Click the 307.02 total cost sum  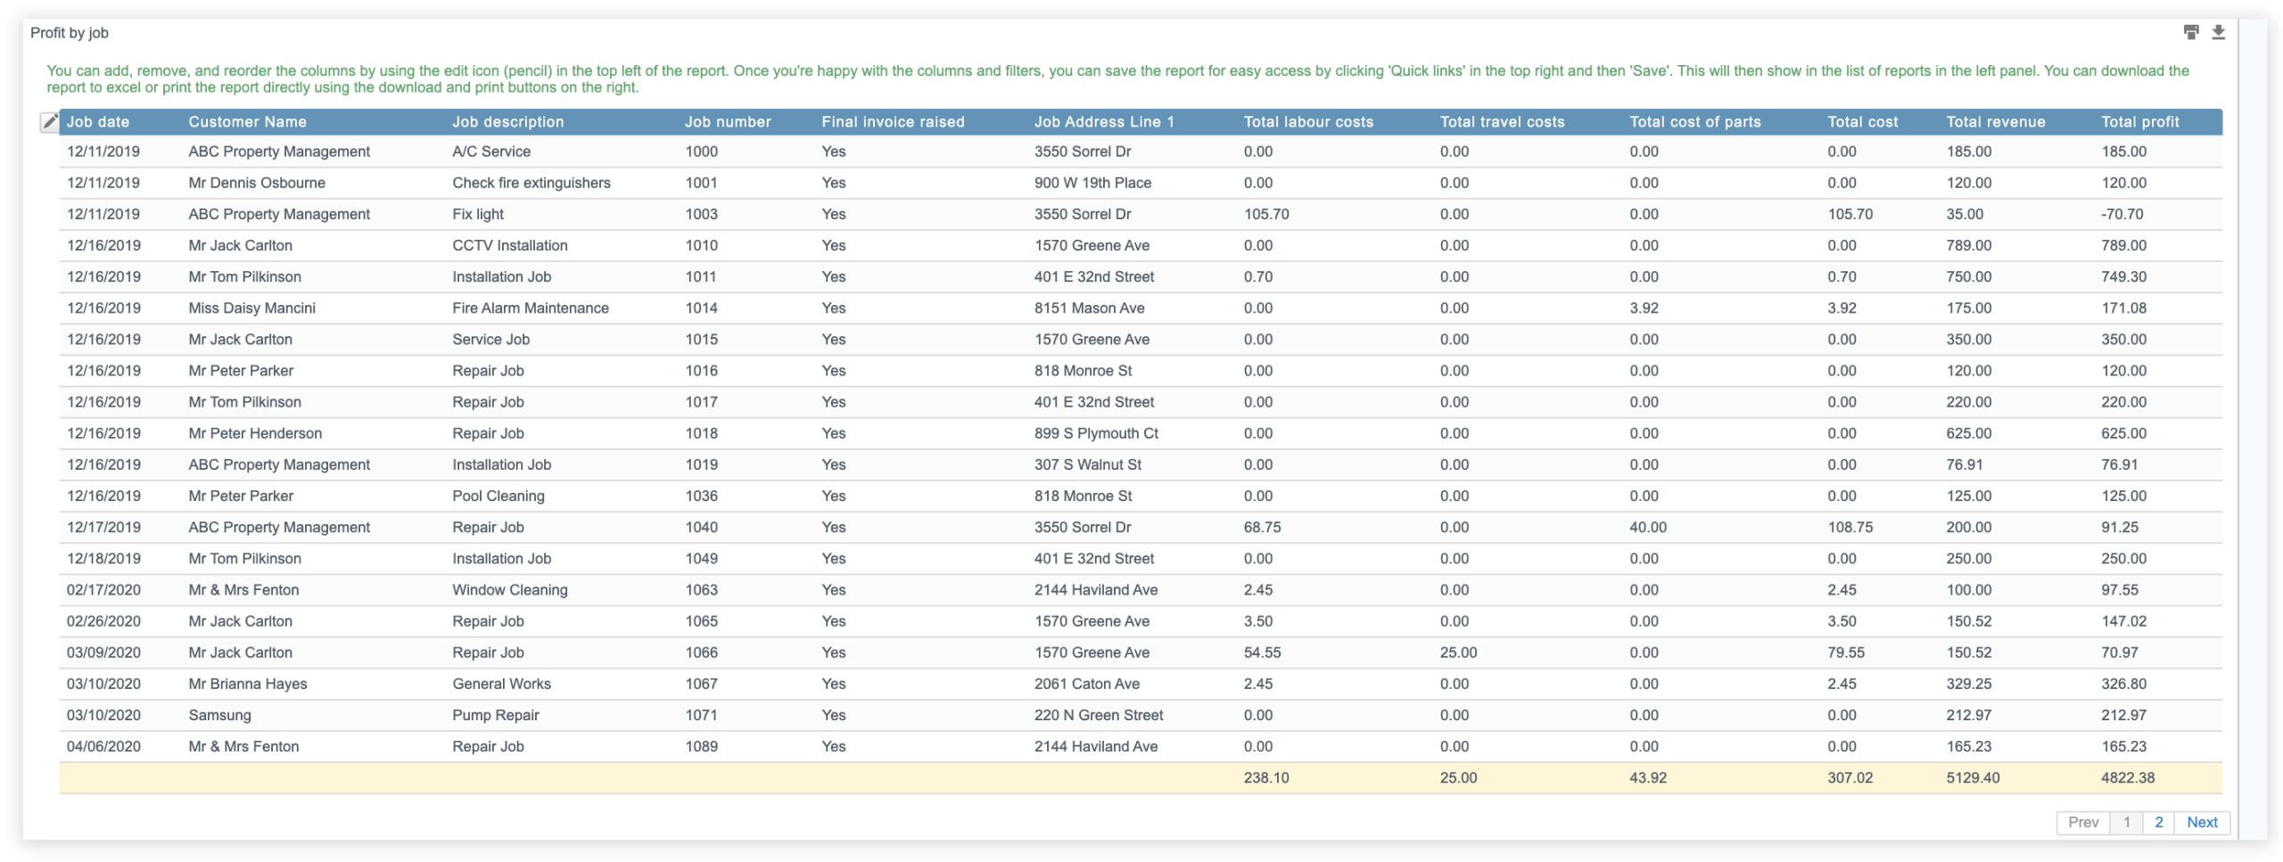coord(1850,777)
